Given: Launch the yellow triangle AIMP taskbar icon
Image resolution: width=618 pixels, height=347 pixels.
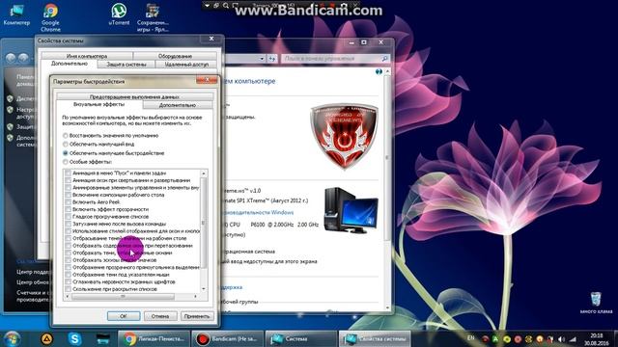Looking at the screenshot, I should coord(47,338).
